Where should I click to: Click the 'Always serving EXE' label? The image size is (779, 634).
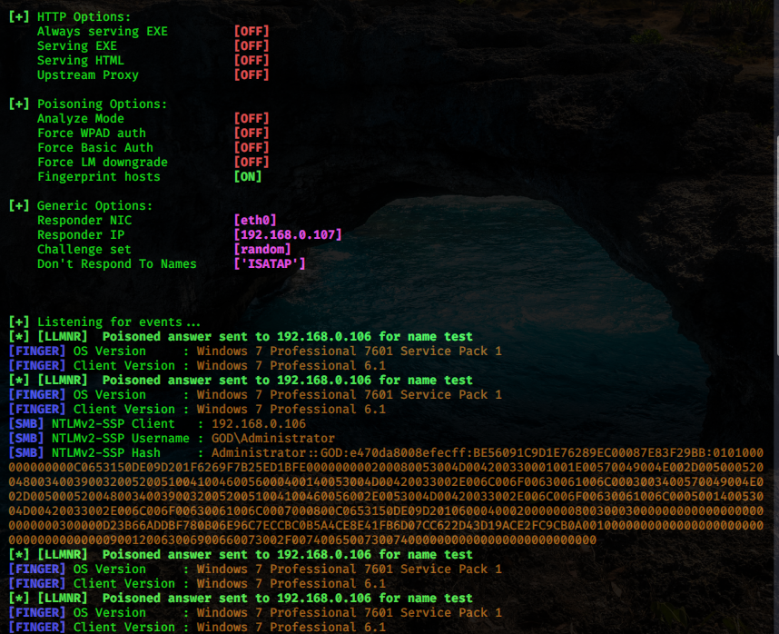pyautogui.click(x=103, y=31)
